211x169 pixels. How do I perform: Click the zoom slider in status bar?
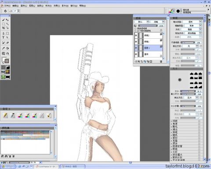[x=19, y=162]
